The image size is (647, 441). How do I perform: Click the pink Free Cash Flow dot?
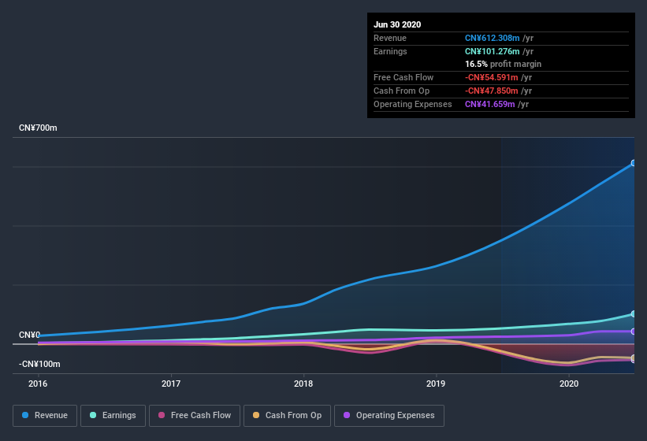click(162, 415)
